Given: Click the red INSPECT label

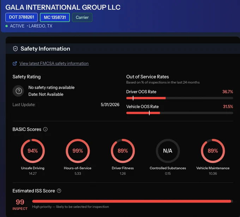Looking at the screenshot, I should pos(20,209).
